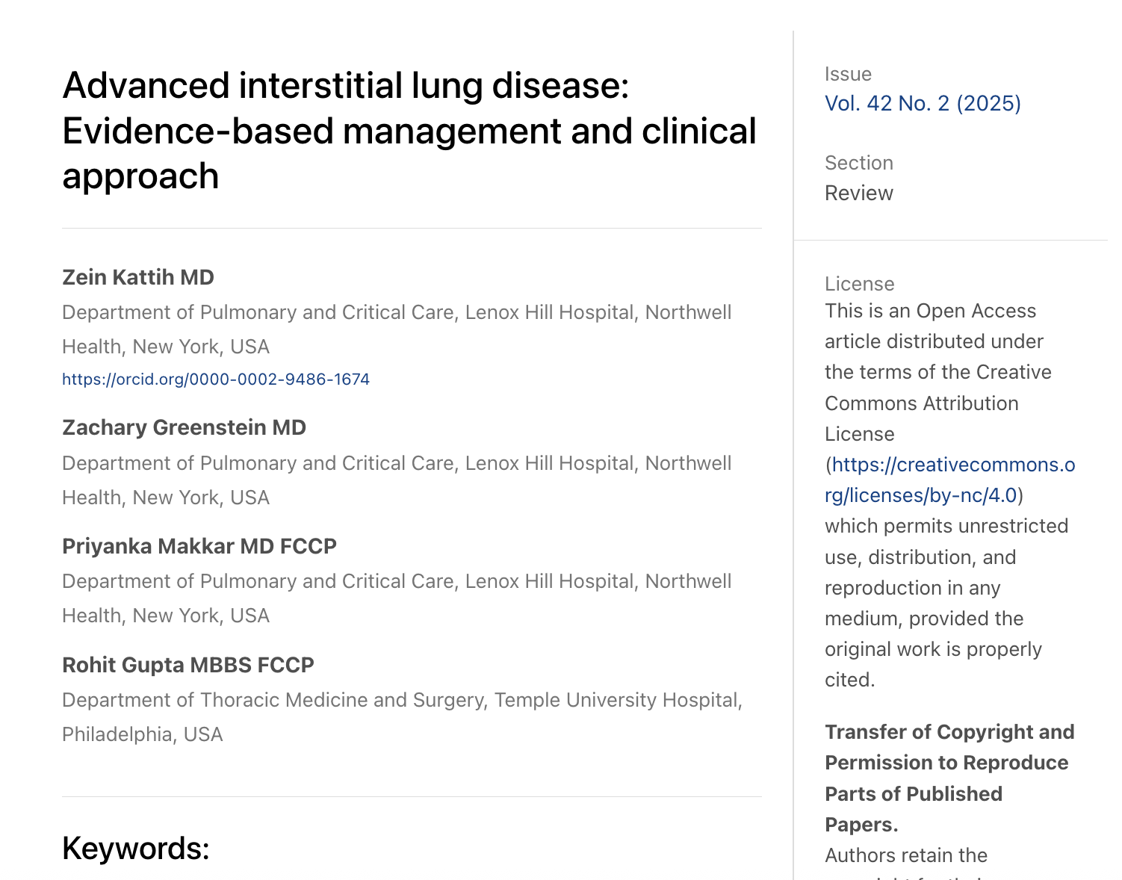This screenshot has height=880, width=1122.
Task: Click author name Priyanka Makkar MD FCCP
Action: [199, 546]
